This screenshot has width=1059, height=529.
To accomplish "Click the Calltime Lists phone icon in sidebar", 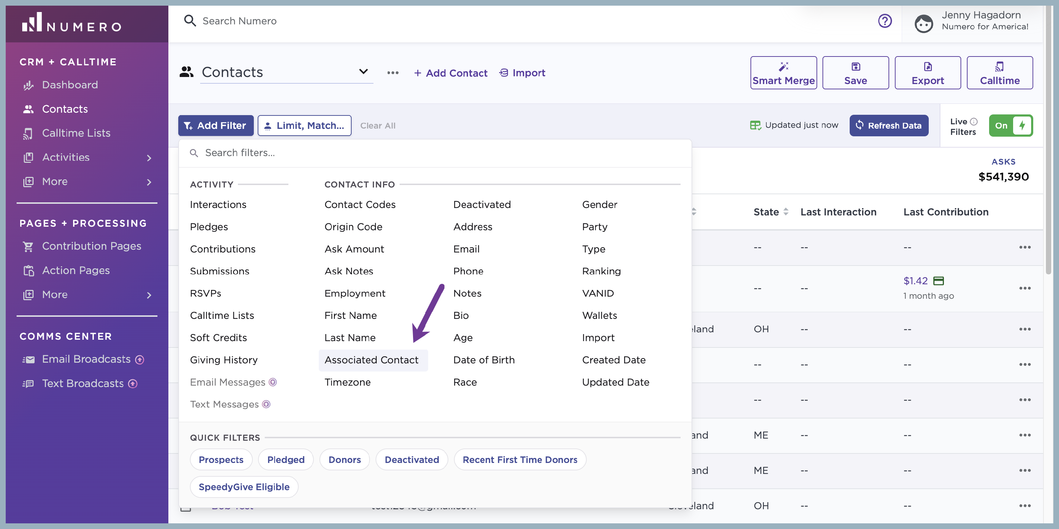I will point(28,133).
